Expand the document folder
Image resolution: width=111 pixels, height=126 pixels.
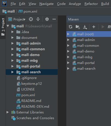point(13,38)
